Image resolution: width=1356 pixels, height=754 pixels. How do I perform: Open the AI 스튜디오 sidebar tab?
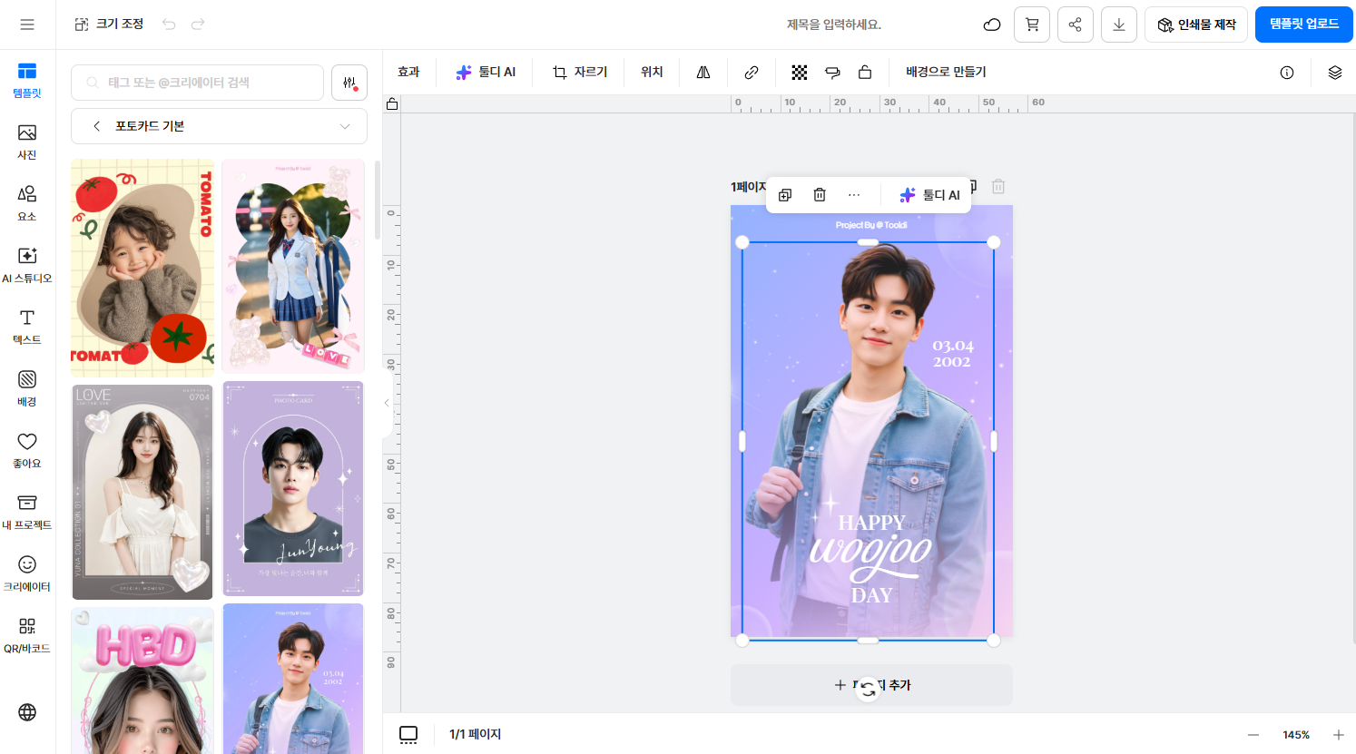pos(27,265)
